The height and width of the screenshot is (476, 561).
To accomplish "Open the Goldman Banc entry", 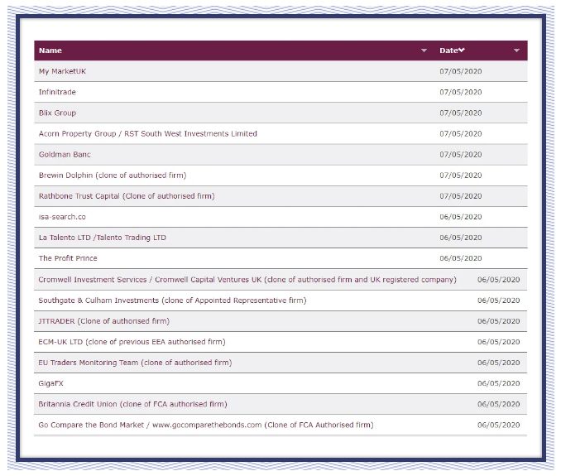I will pos(65,154).
